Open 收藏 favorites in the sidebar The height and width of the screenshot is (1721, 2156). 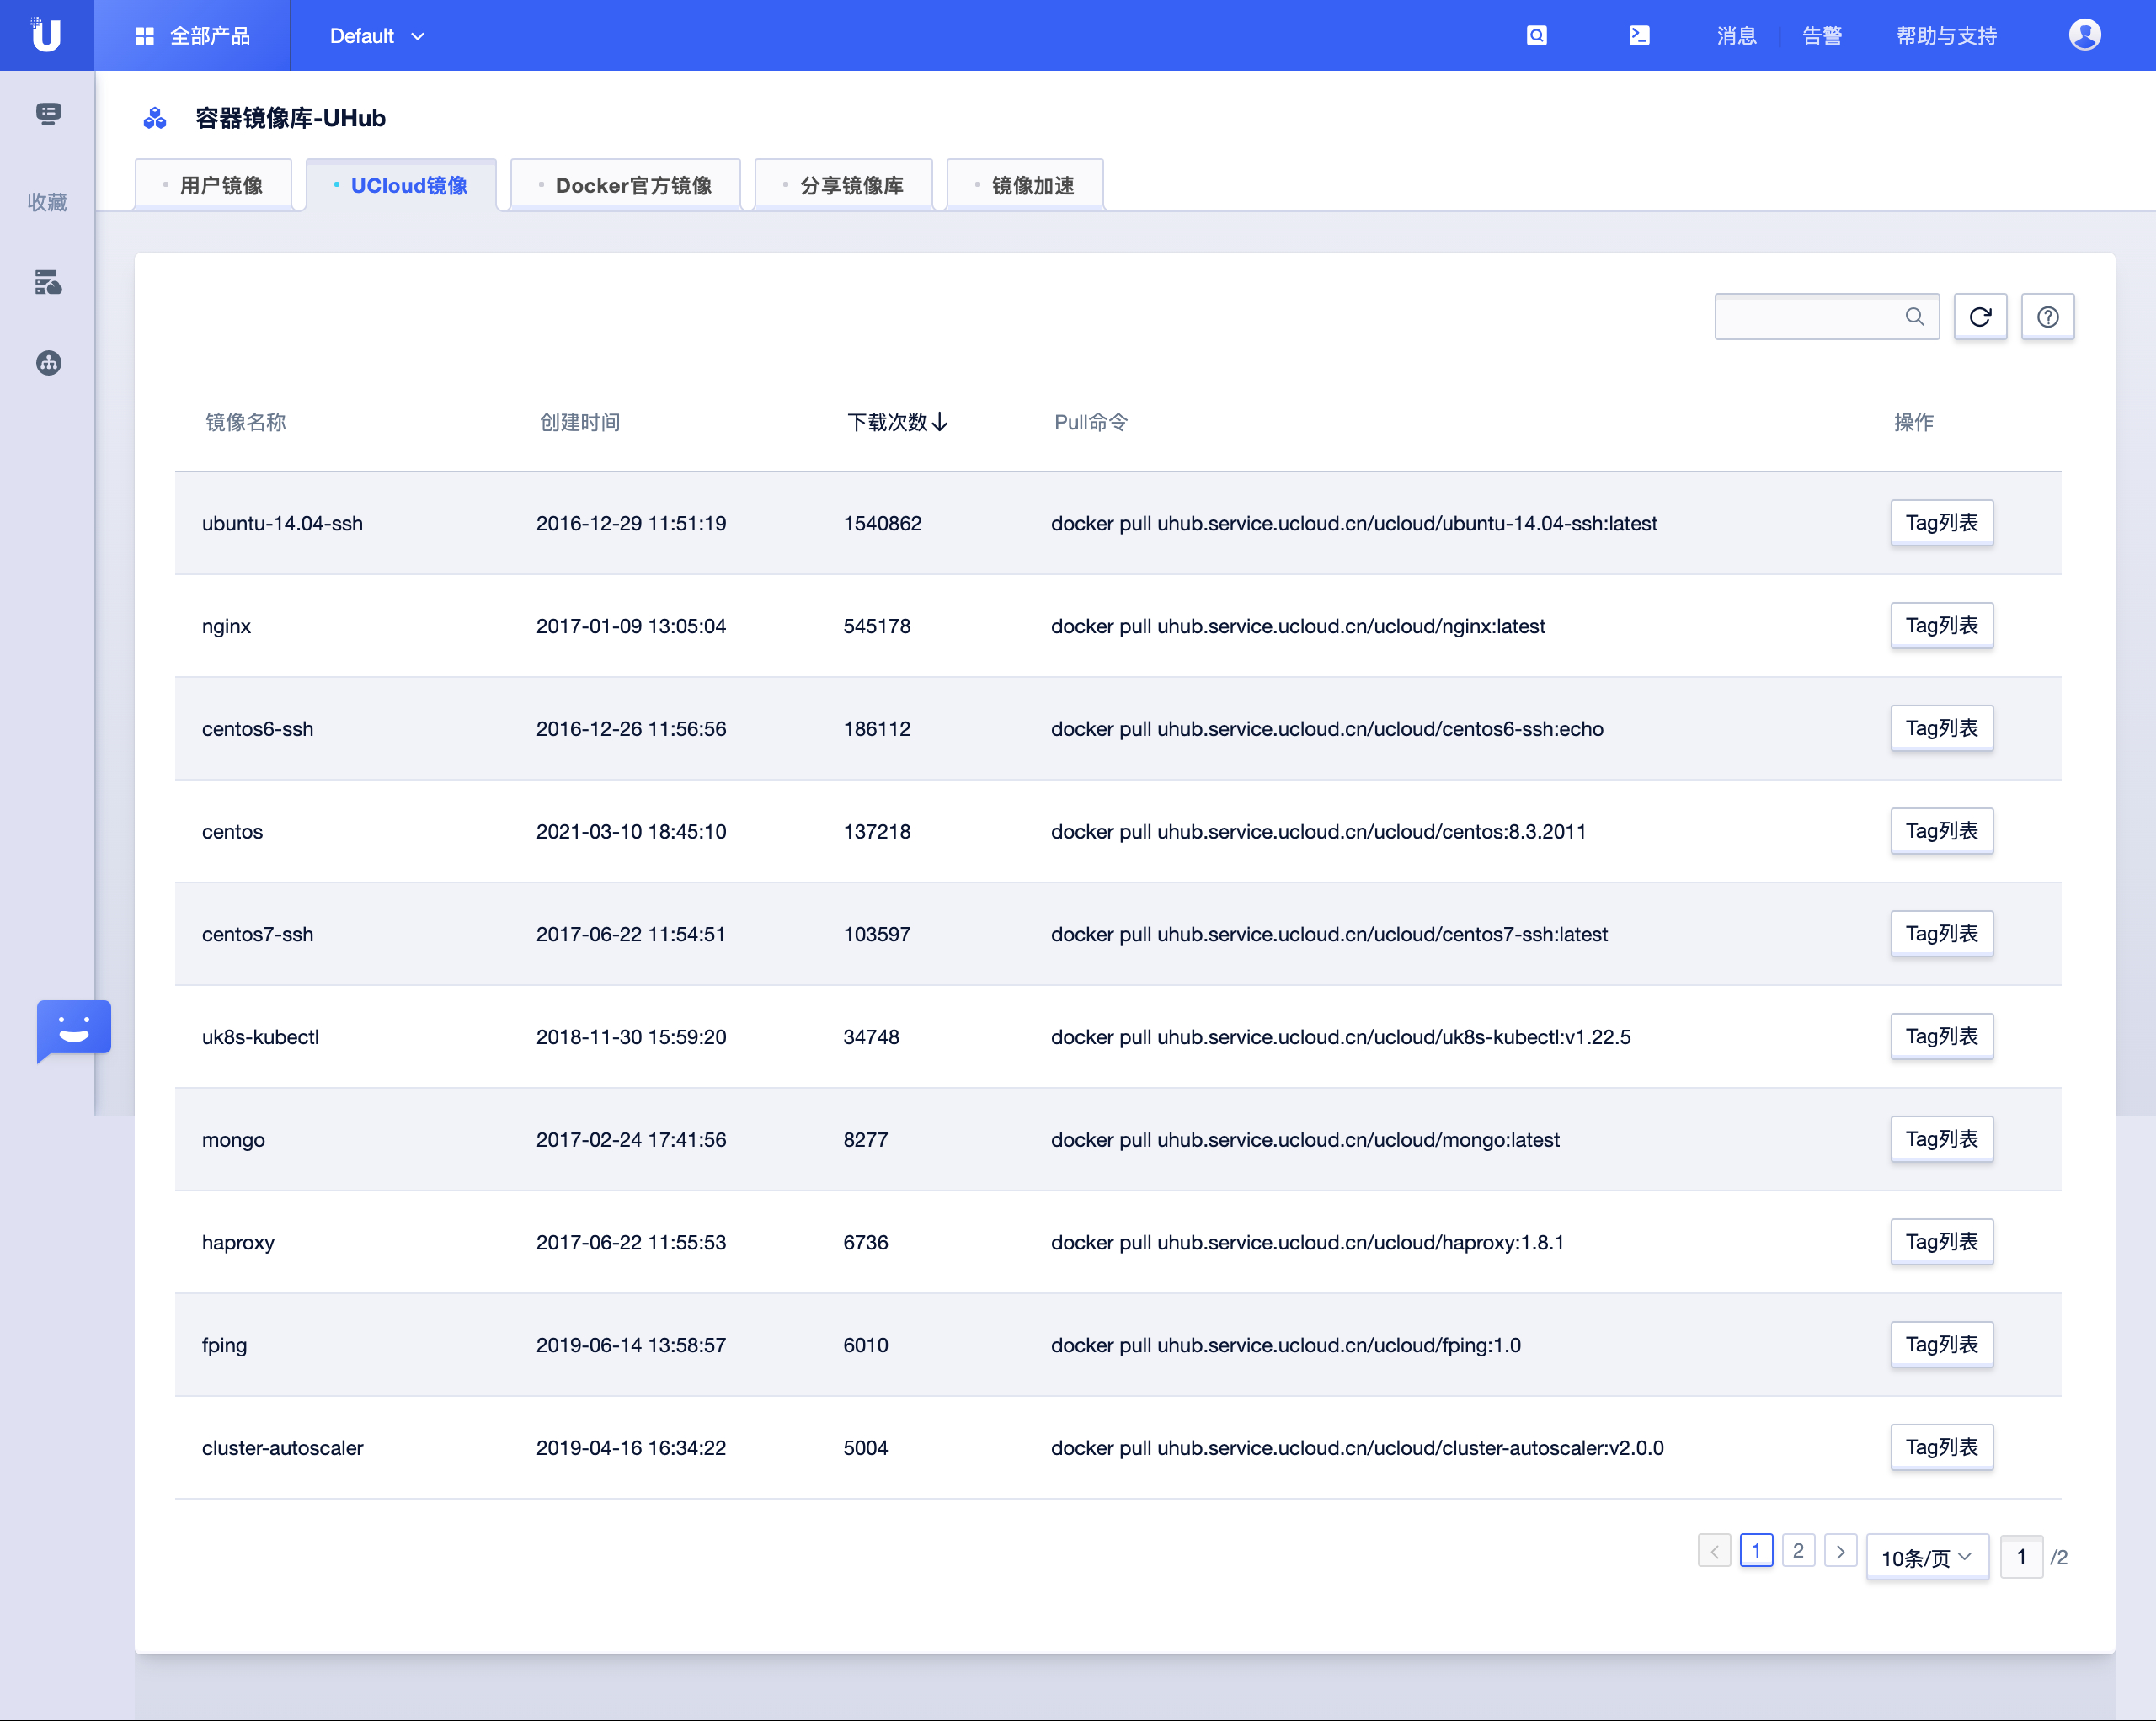[47, 202]
